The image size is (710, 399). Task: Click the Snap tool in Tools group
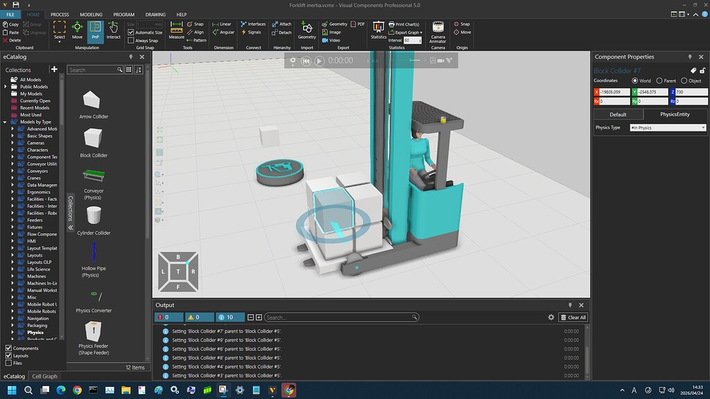[x=195, y=24]
